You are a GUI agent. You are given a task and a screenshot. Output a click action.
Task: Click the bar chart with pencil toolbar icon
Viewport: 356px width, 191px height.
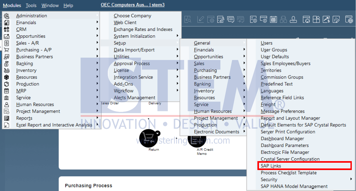coord(336,19)
